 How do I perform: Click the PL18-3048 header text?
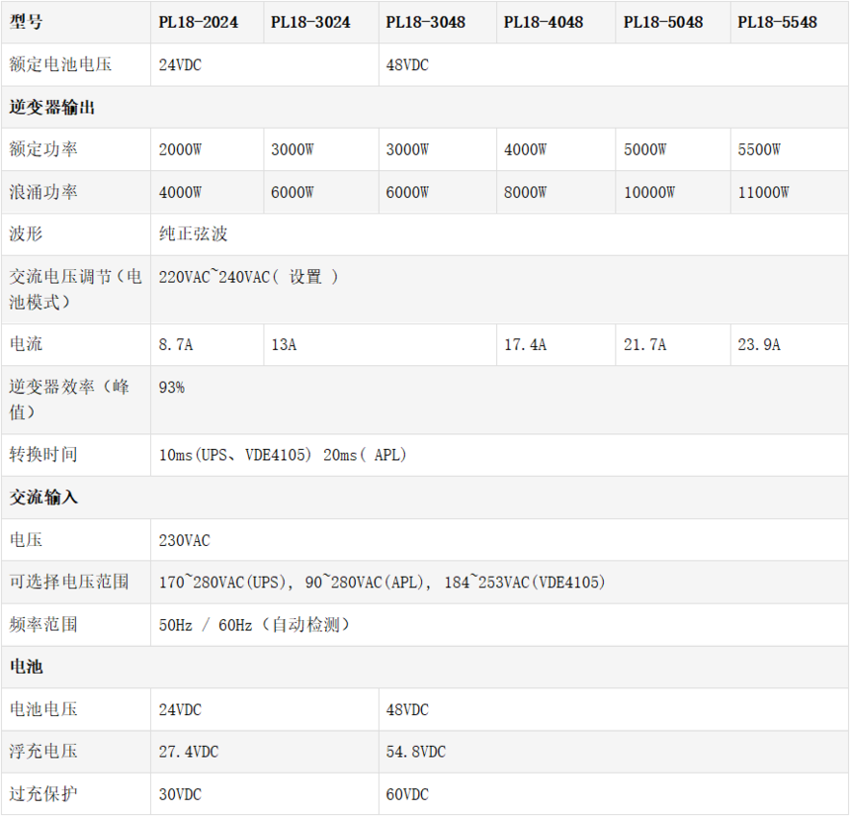[x=425, y=22]
